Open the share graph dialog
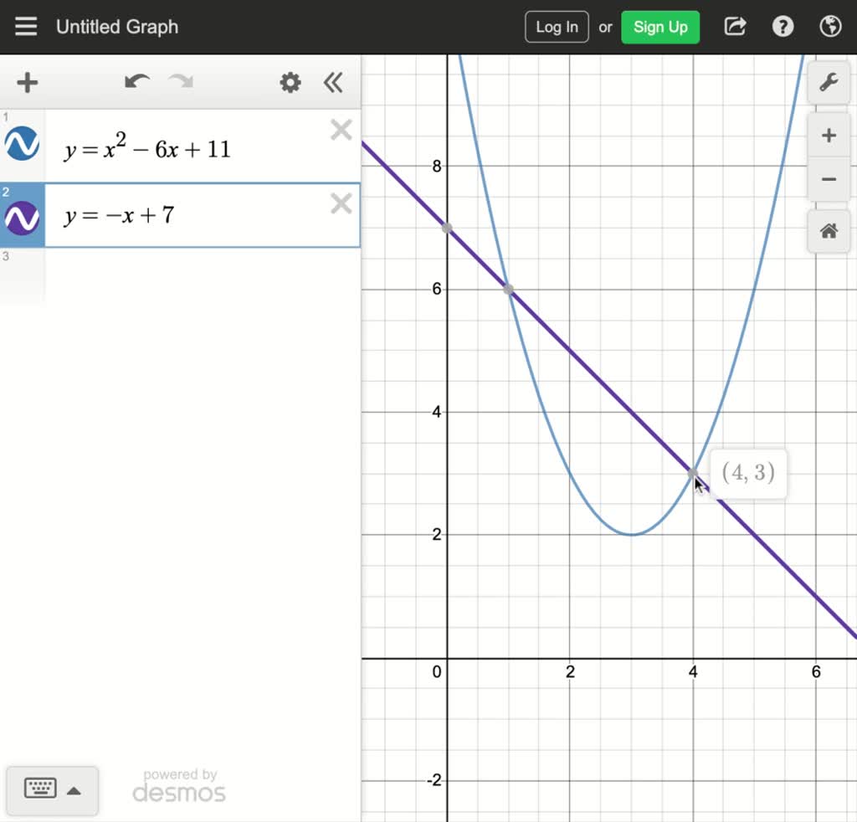Screen dimensions: 857x822 click(x=734, y=26)
